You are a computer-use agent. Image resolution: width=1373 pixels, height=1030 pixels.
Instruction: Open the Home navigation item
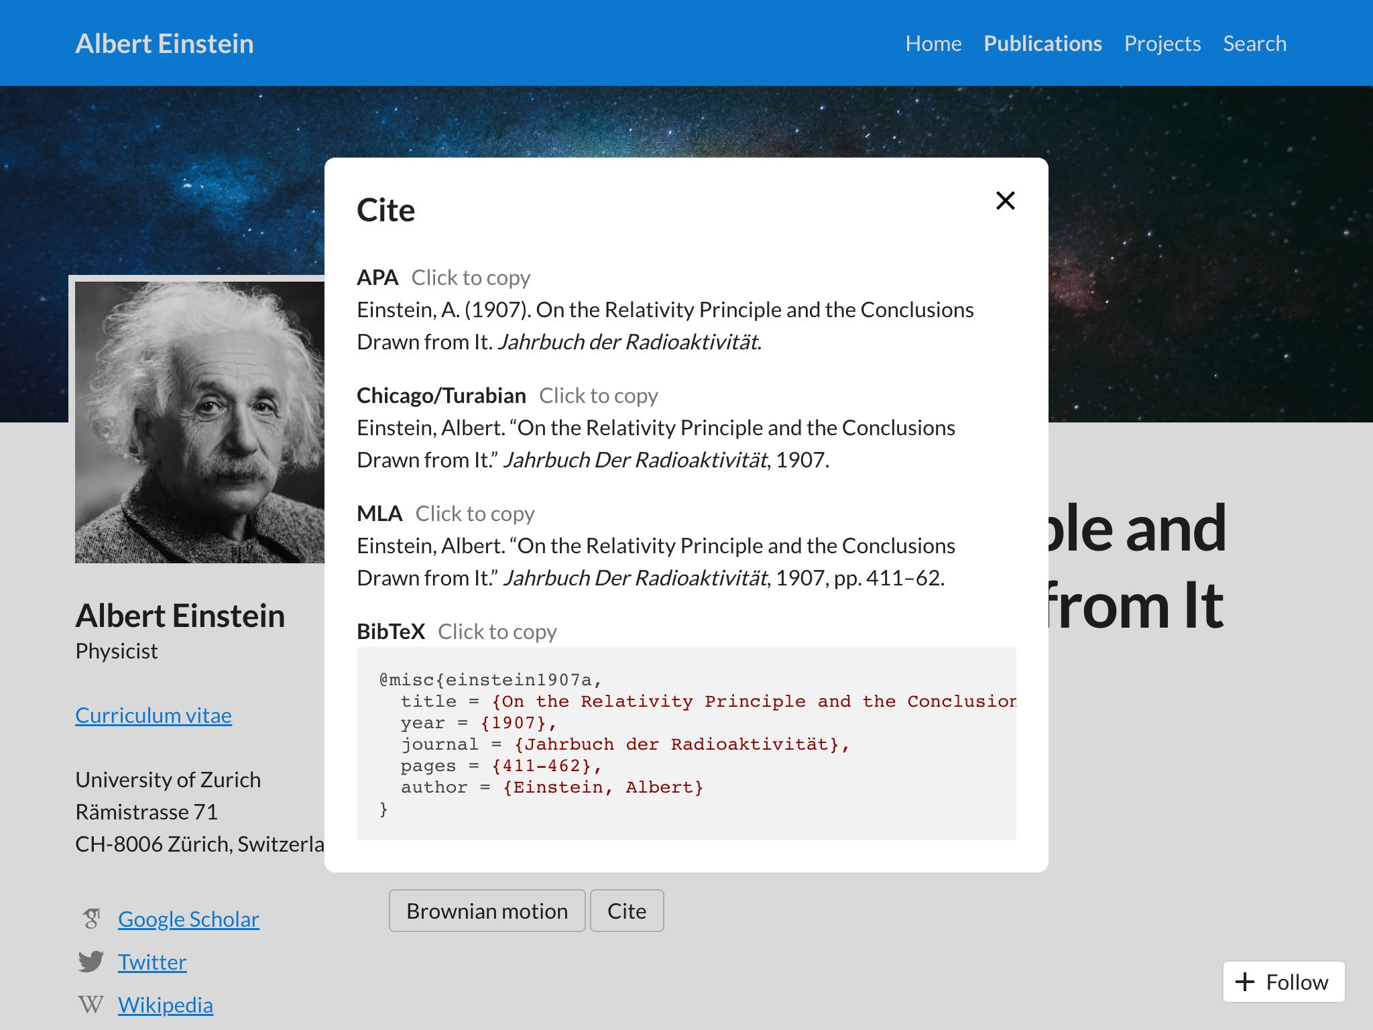click(x=933, y=44)
